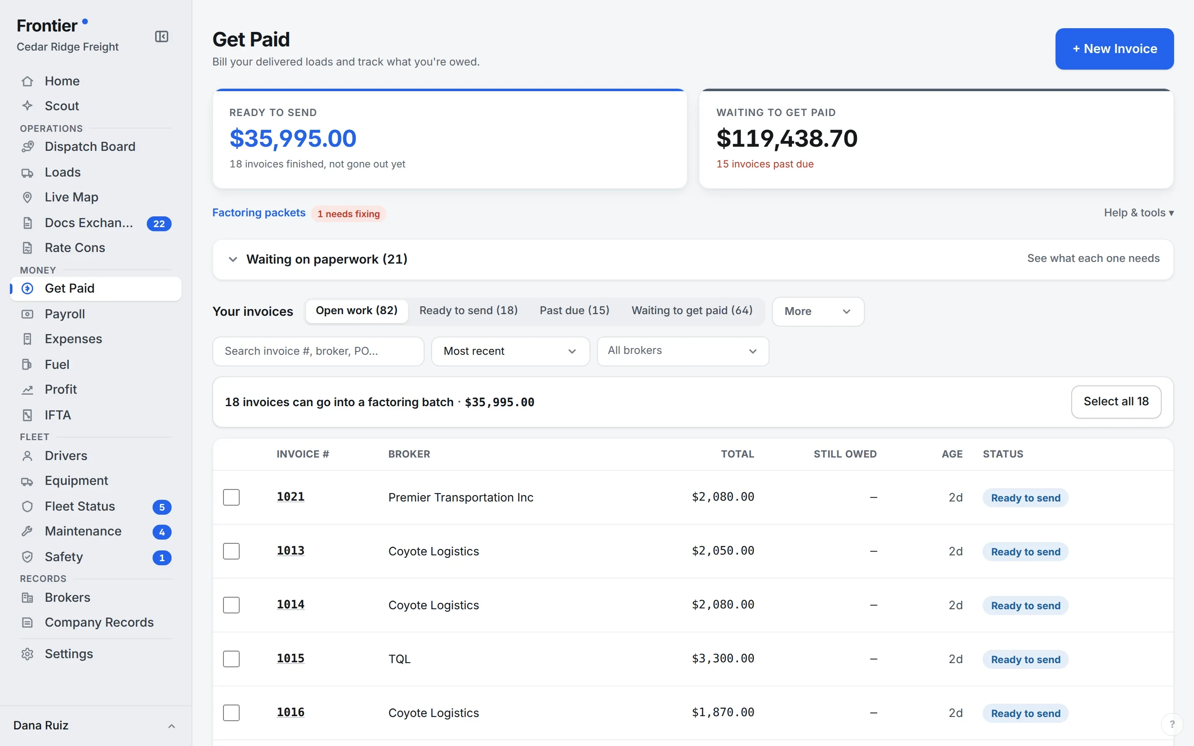This screenshot has width=1194, height=746.
Task: Click the Live Map pin icon
Action: coord(28,197)
